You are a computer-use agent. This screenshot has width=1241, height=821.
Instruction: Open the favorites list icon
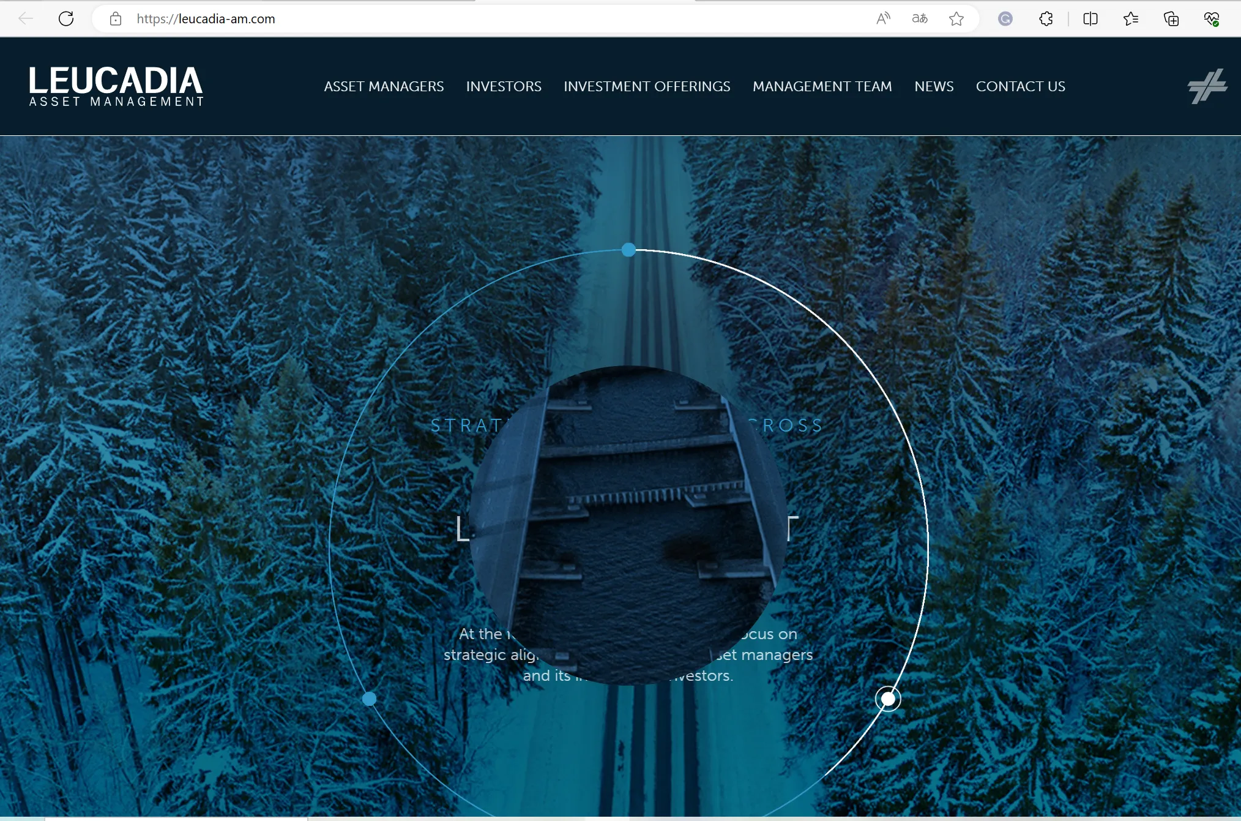[1131, 18]
